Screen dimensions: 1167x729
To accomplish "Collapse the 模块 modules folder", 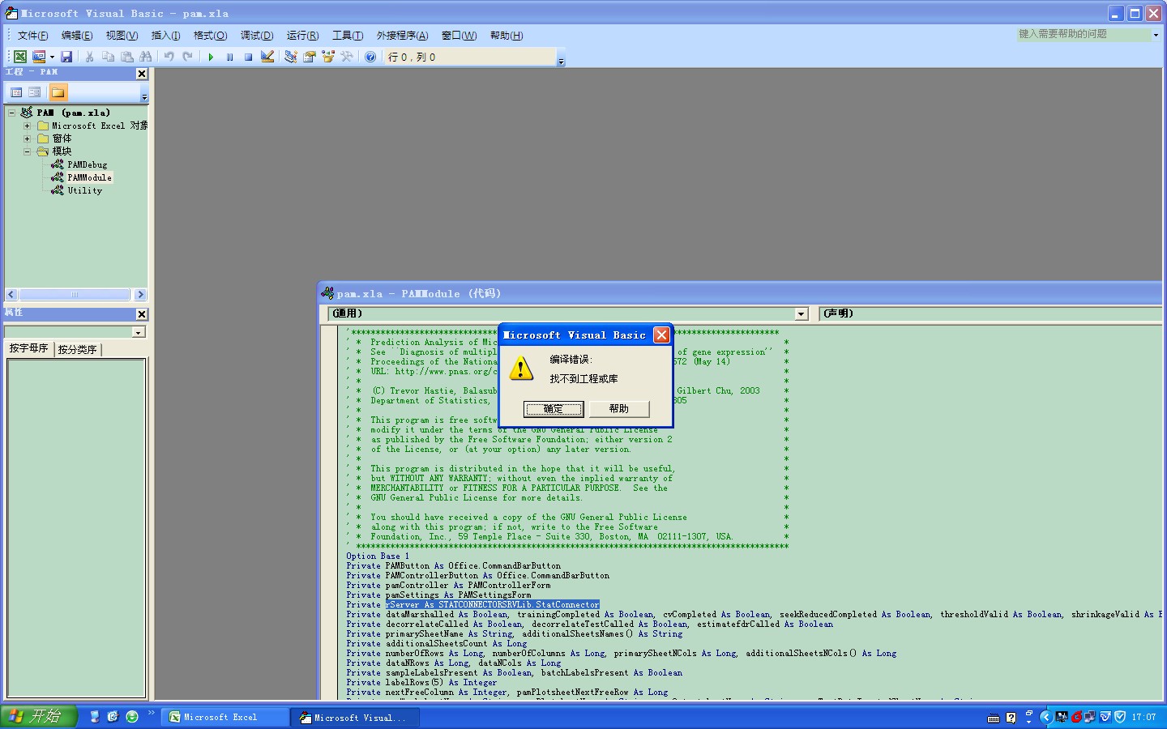I will click(27, 151).
